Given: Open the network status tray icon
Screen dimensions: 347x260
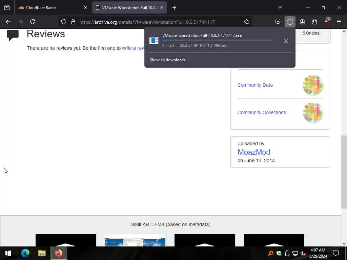Looking at the screenshot, I should [295, 253].
